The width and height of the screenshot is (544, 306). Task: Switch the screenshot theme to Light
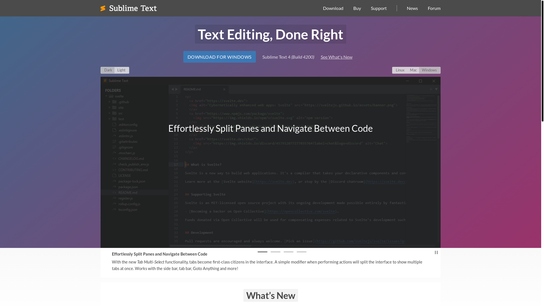point(121,70)
